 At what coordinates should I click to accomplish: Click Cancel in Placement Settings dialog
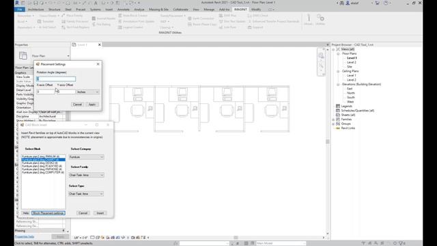77,105
